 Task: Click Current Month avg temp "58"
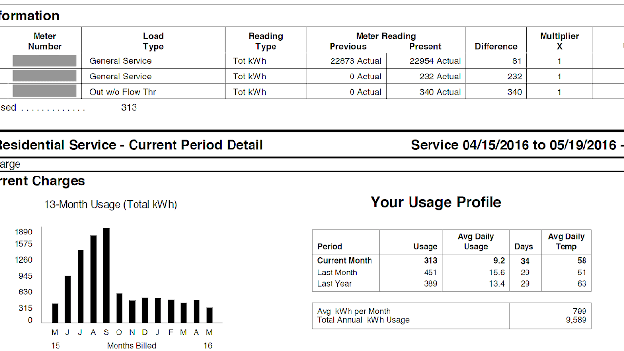[x=582, y=261]
